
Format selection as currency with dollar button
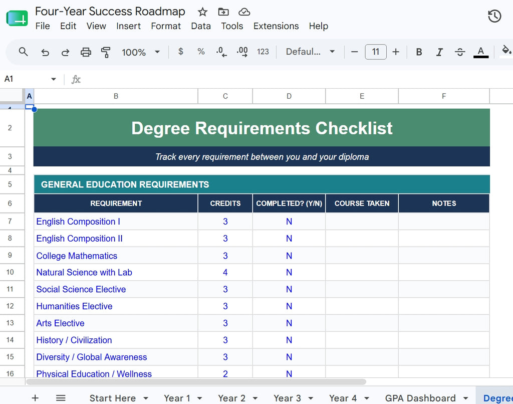tap(180, 52)
